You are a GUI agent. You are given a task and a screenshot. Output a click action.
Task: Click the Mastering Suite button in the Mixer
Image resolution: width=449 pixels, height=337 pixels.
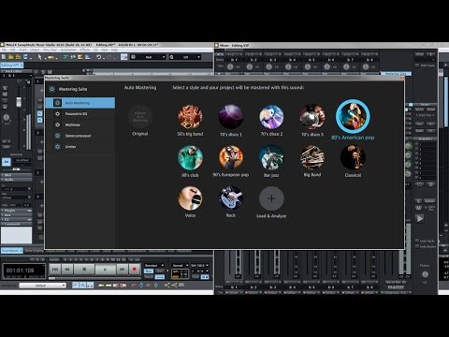(396, 74)
